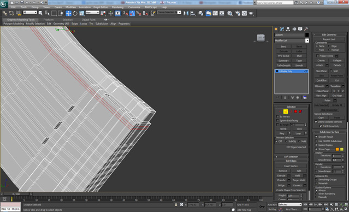
Task: Click Create Shape From Selection button
Action: (291, 190)
